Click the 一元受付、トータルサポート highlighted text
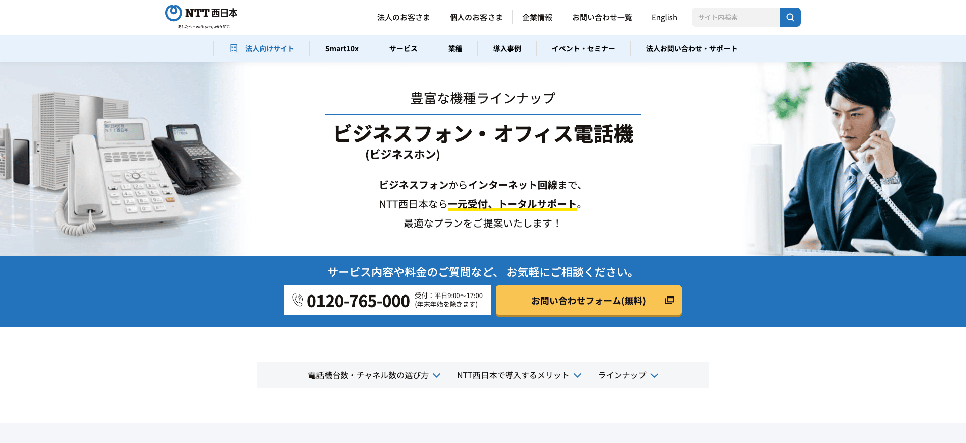The width and height of the screenshot is (966, 443). 512,204
